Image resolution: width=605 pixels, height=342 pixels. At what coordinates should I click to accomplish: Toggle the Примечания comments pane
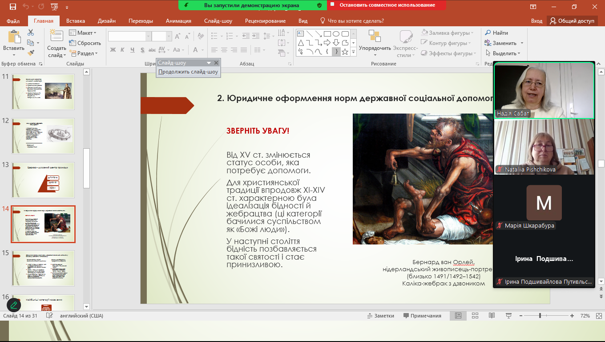tap(422, 316)
